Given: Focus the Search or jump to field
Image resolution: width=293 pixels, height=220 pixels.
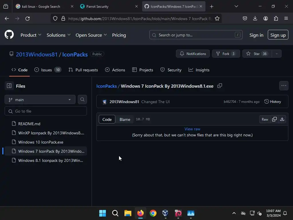Looking at the screenshot, I should coord(196,35).
